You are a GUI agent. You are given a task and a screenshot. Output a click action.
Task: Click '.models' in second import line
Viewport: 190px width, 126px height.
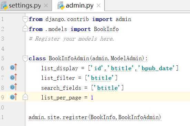point(56,29)
